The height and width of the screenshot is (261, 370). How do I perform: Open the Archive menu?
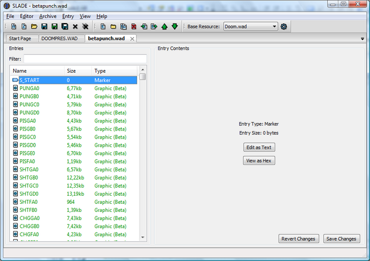47,16
